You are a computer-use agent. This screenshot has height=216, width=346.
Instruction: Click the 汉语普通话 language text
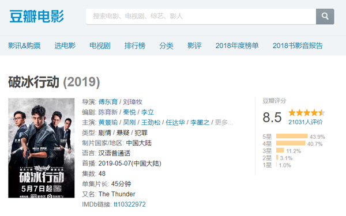114,153
